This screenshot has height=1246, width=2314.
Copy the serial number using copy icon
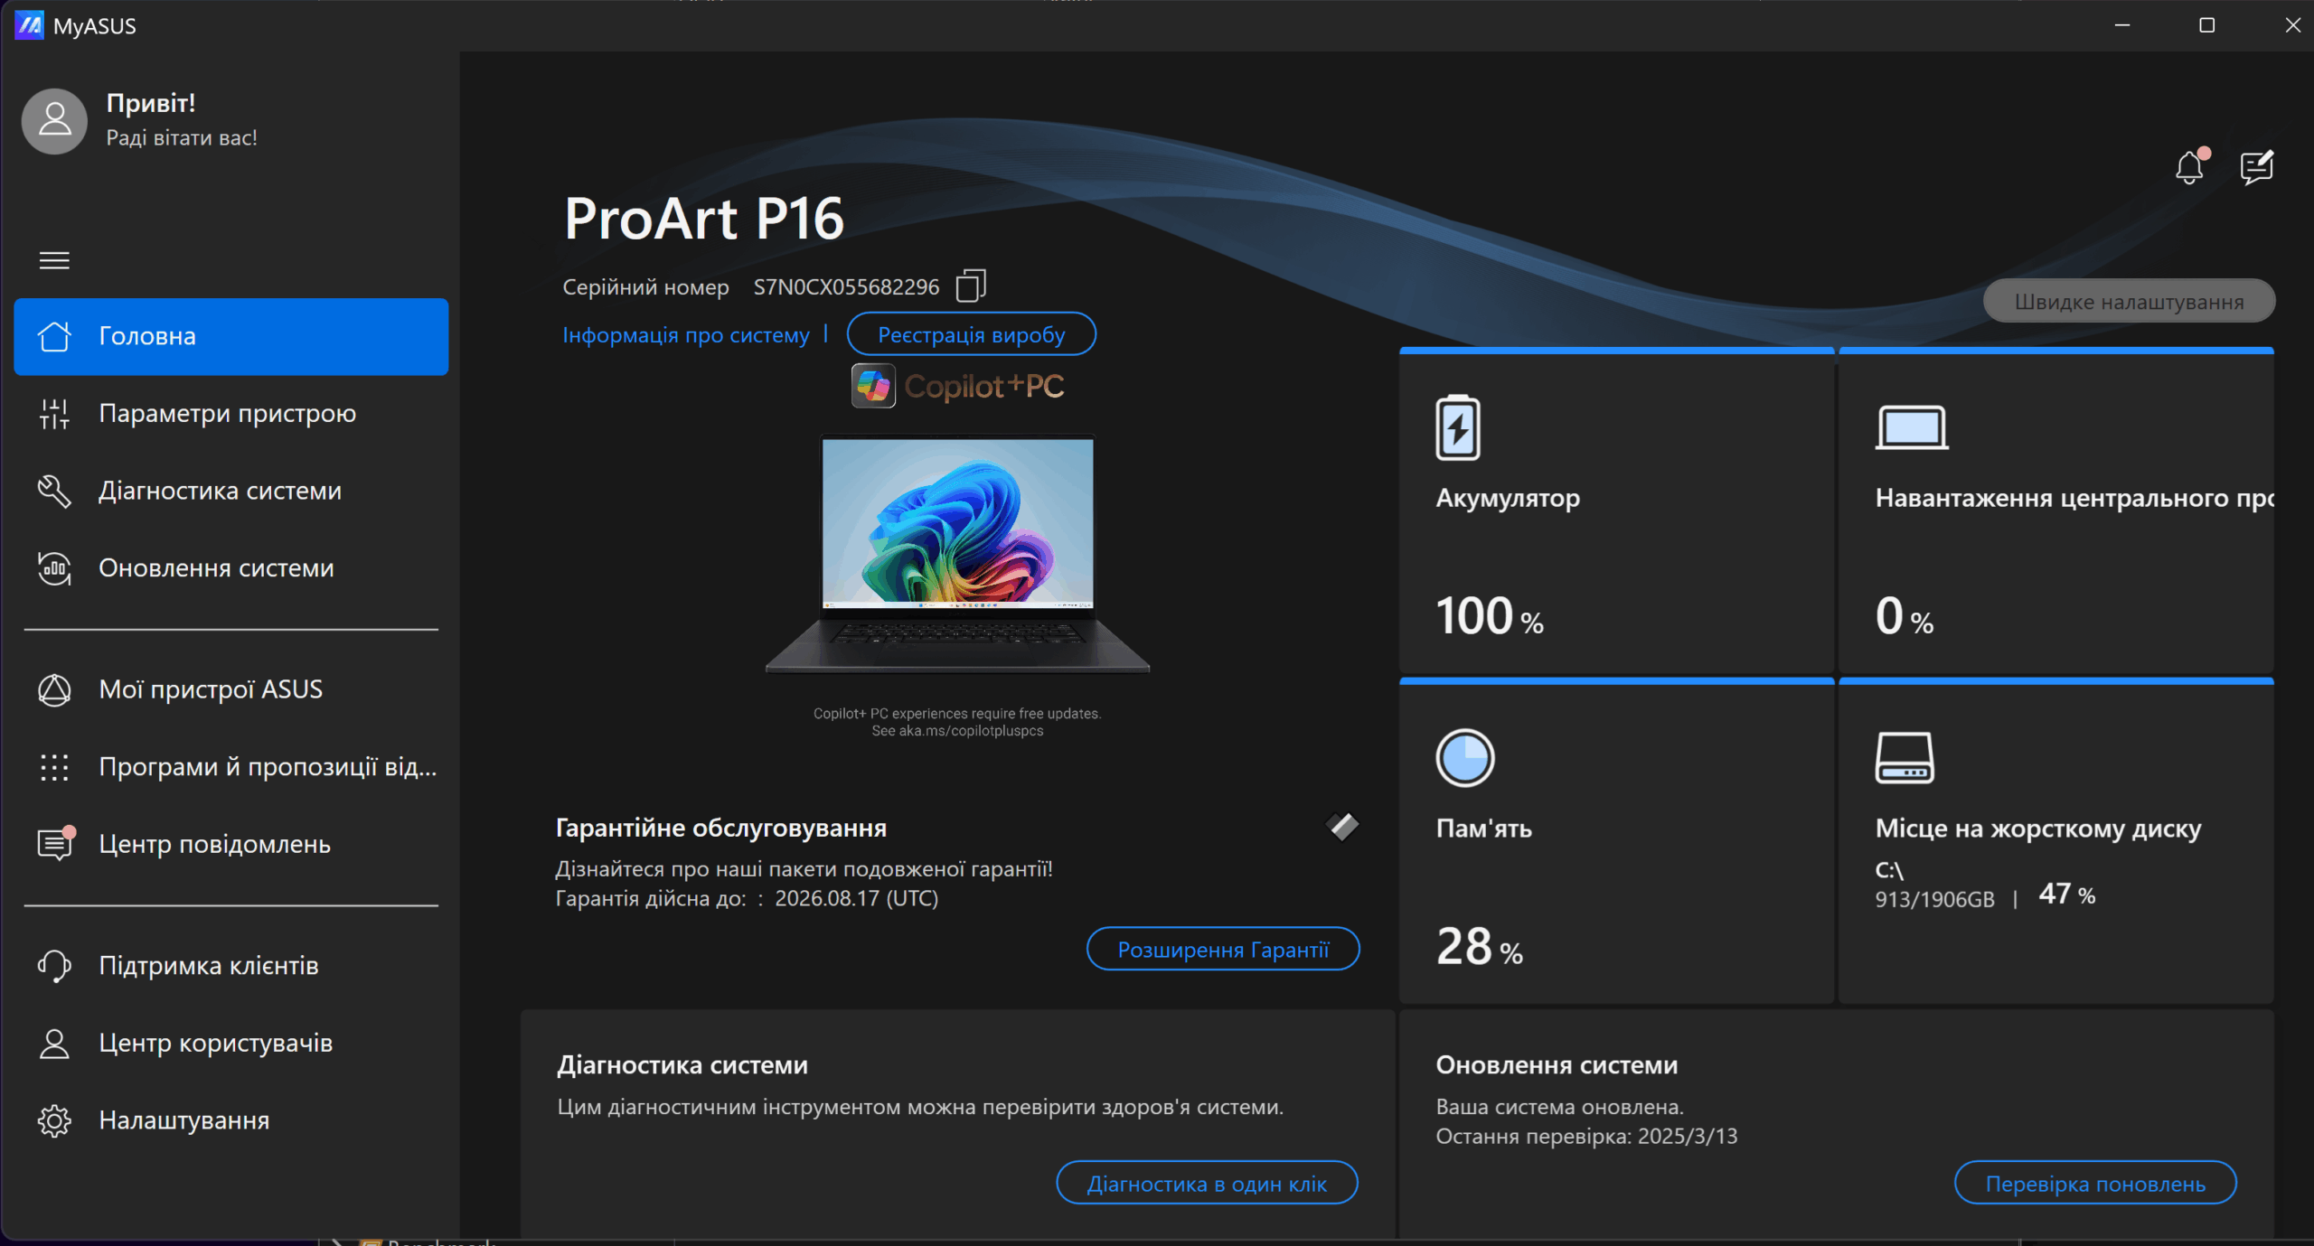coord(972,285)
